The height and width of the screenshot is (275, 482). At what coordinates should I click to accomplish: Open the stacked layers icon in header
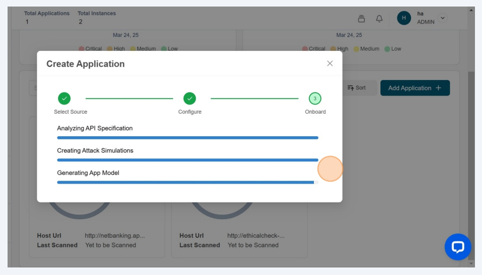pos(361,19)
